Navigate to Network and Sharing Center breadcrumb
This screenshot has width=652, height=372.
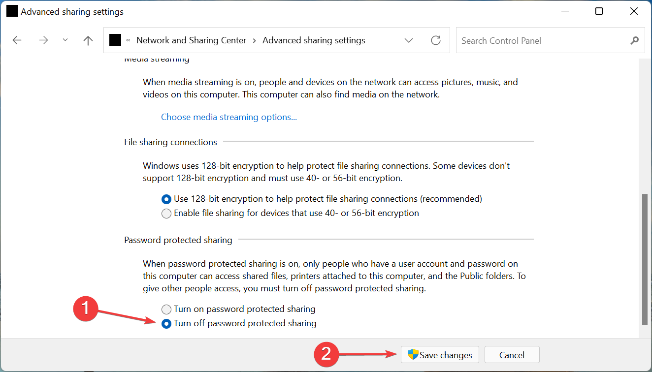191,40
